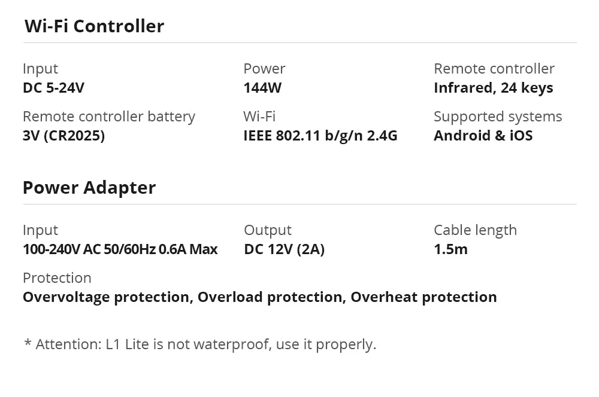This screenshot has width=599, height=397.
Task: Click the Overheat protection text
Action: tap(423, 297)
